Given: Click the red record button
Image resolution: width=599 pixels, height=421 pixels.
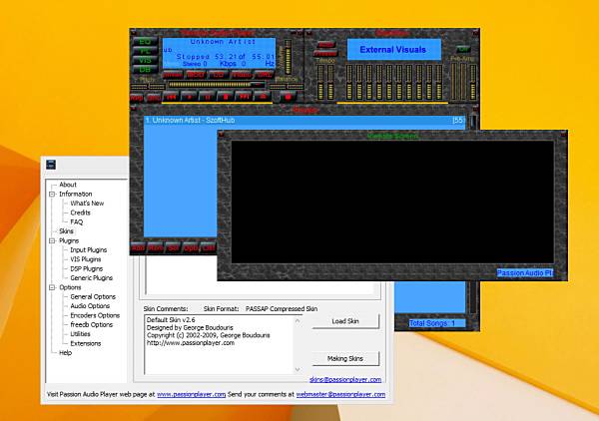Looking at the screenshot, I should click(x=288, y=97).
